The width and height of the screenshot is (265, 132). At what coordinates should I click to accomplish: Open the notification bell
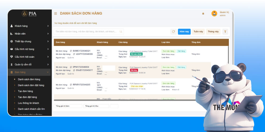pyautogui.click(x=203, y=14)
